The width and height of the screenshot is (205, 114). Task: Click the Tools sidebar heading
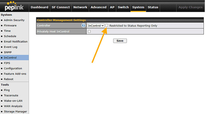[x=5, y=85]
